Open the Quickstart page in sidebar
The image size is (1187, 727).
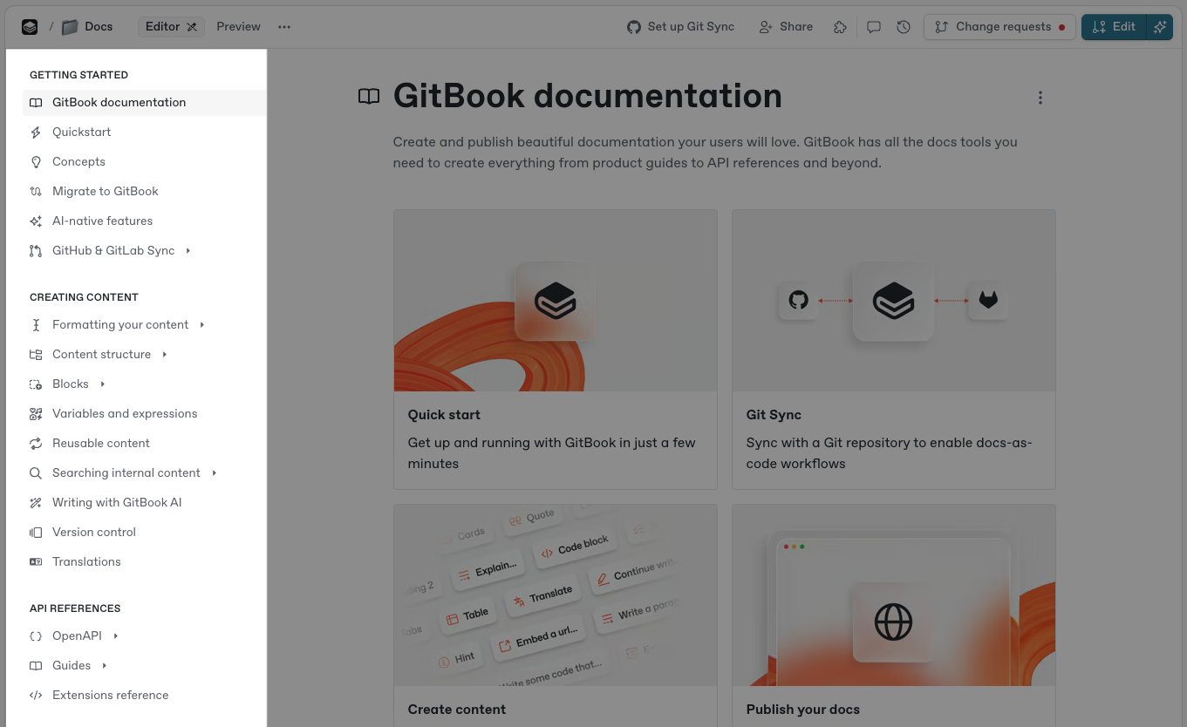click(81, 132)
